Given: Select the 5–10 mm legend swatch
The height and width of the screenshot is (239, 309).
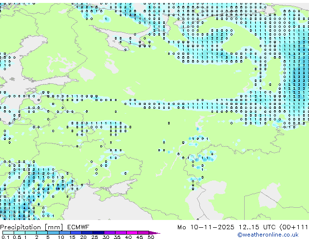Looking at the screenshot, I should click(x=53, y=233).
